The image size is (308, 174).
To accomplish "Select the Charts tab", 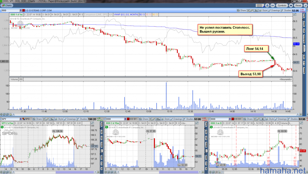I will (7, 5).
